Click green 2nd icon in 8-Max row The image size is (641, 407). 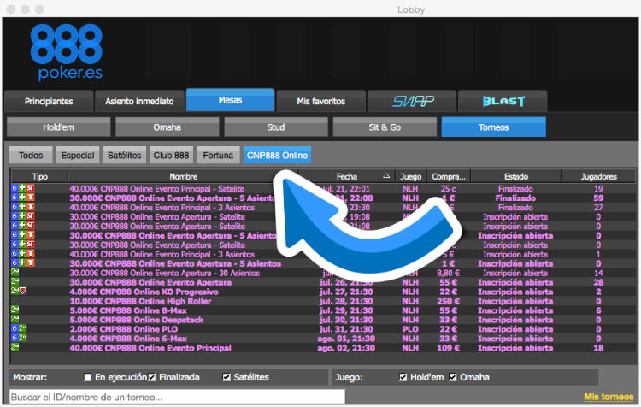tap(15, 310)
